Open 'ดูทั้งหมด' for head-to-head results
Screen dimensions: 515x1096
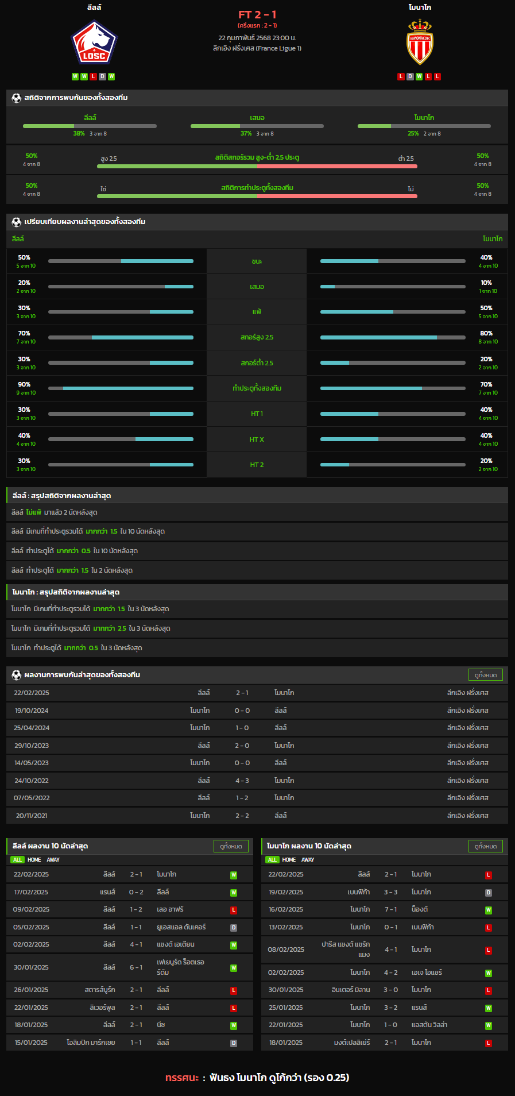click(x=486, y=675)
